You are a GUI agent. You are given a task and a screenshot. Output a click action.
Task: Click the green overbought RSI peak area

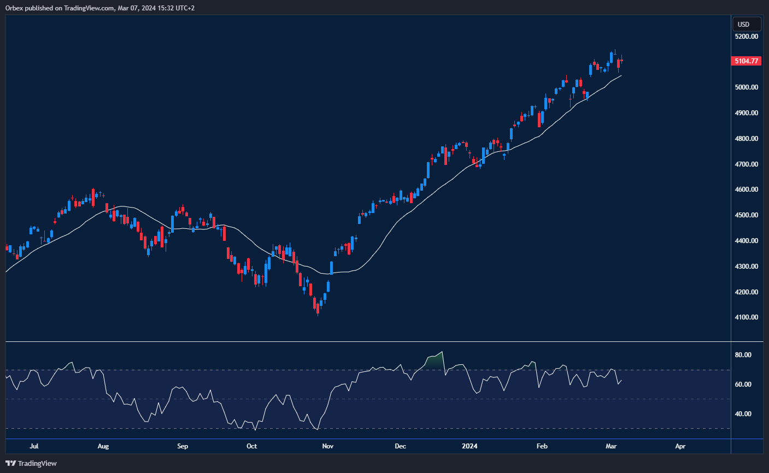[436, 360]
